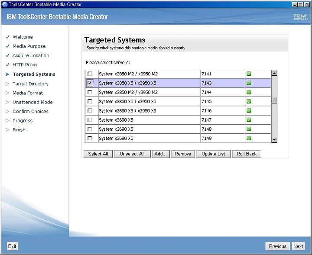The image size is (312, 255).
Task: Open the Unattended Mode step
Action: (x=32, y=102)
